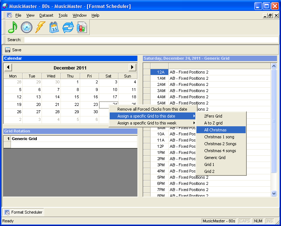Click the MusicMaster document icon in the menu bar

(9, 15)
